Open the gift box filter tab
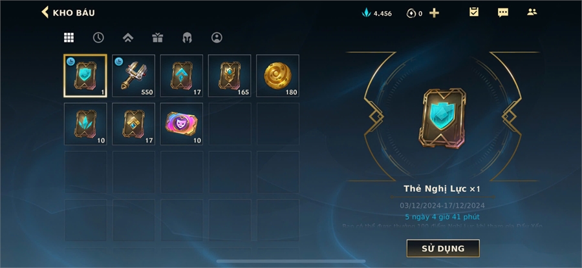This screenshot has width=582, height=268. [x=157, y=37]
